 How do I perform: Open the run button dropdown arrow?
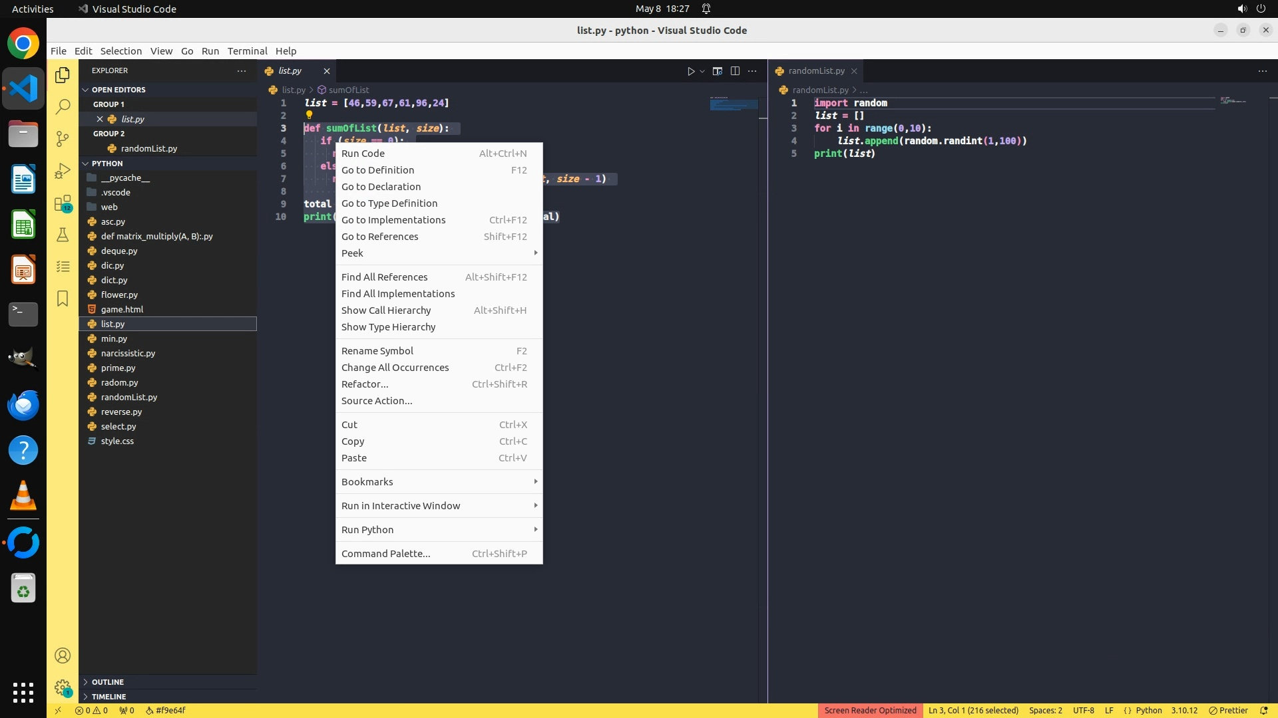(x=702, y=71)
